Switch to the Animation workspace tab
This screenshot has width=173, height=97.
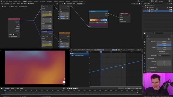tap(62, 1)
